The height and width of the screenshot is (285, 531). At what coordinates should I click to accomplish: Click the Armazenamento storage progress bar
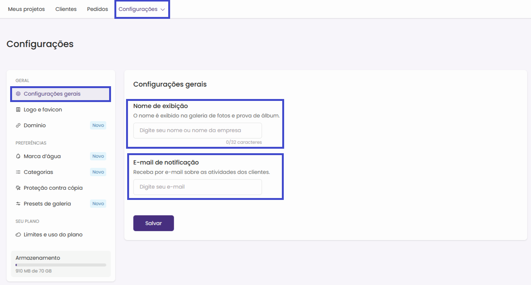coord(61,265)
